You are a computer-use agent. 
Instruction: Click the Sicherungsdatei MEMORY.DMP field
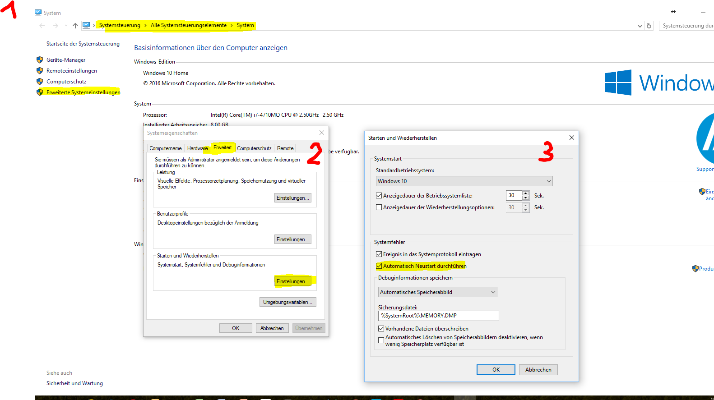439,316
